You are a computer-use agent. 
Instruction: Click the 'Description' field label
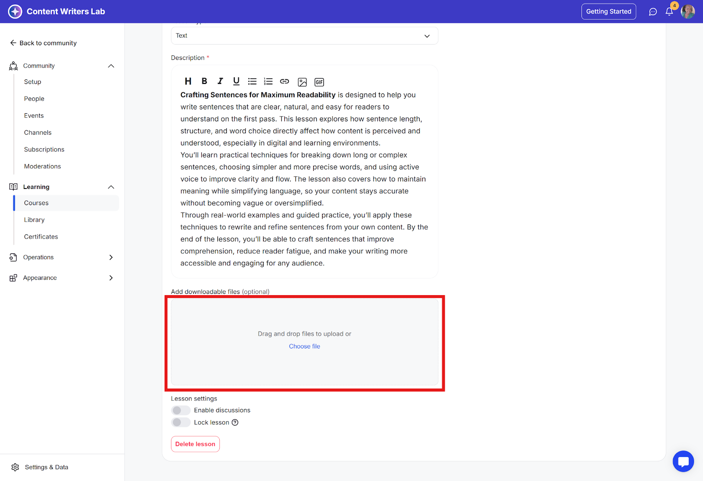pos(188,58)
